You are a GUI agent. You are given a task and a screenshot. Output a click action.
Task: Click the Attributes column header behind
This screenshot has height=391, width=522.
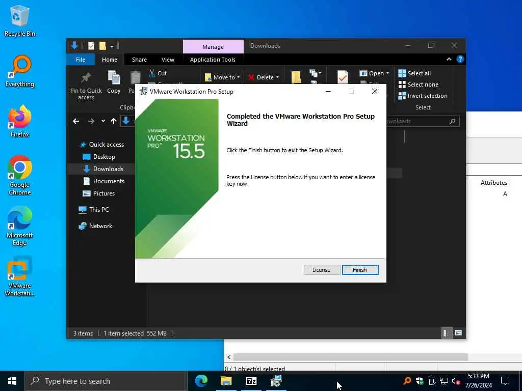click(x=493, y=183)
